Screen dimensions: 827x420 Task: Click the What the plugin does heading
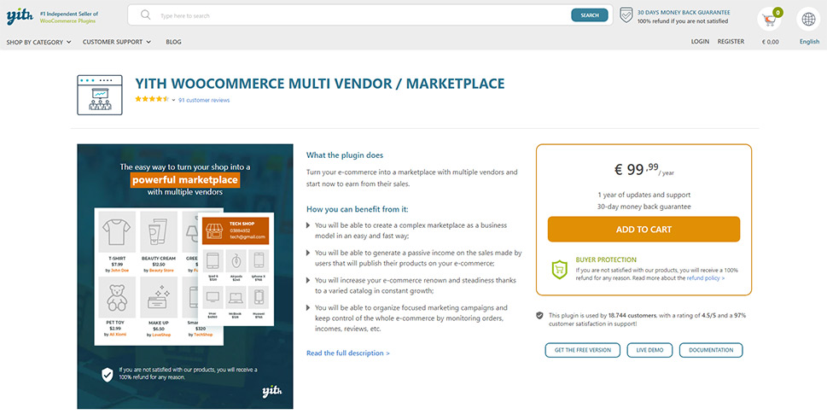(345, 155)
